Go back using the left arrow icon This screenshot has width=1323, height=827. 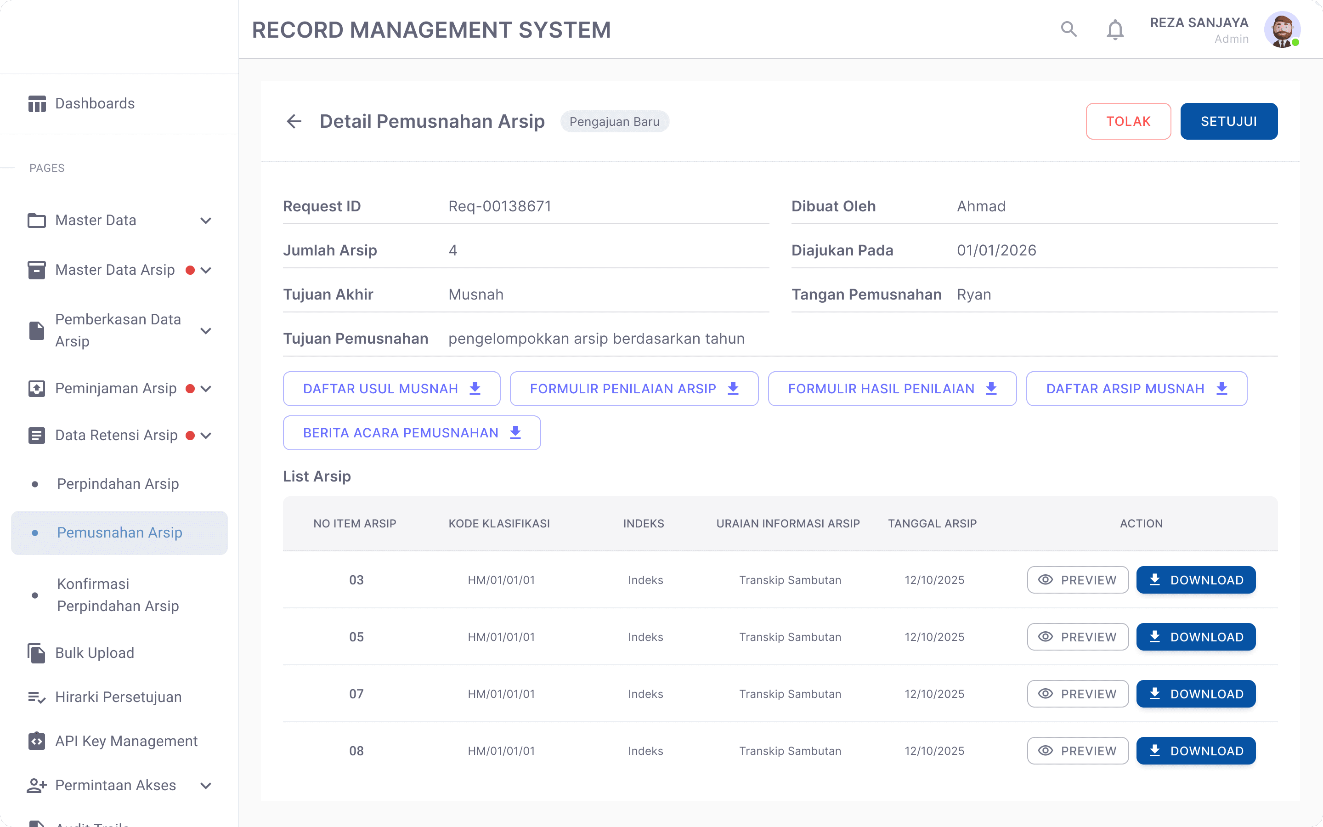[x=294, y=121]
